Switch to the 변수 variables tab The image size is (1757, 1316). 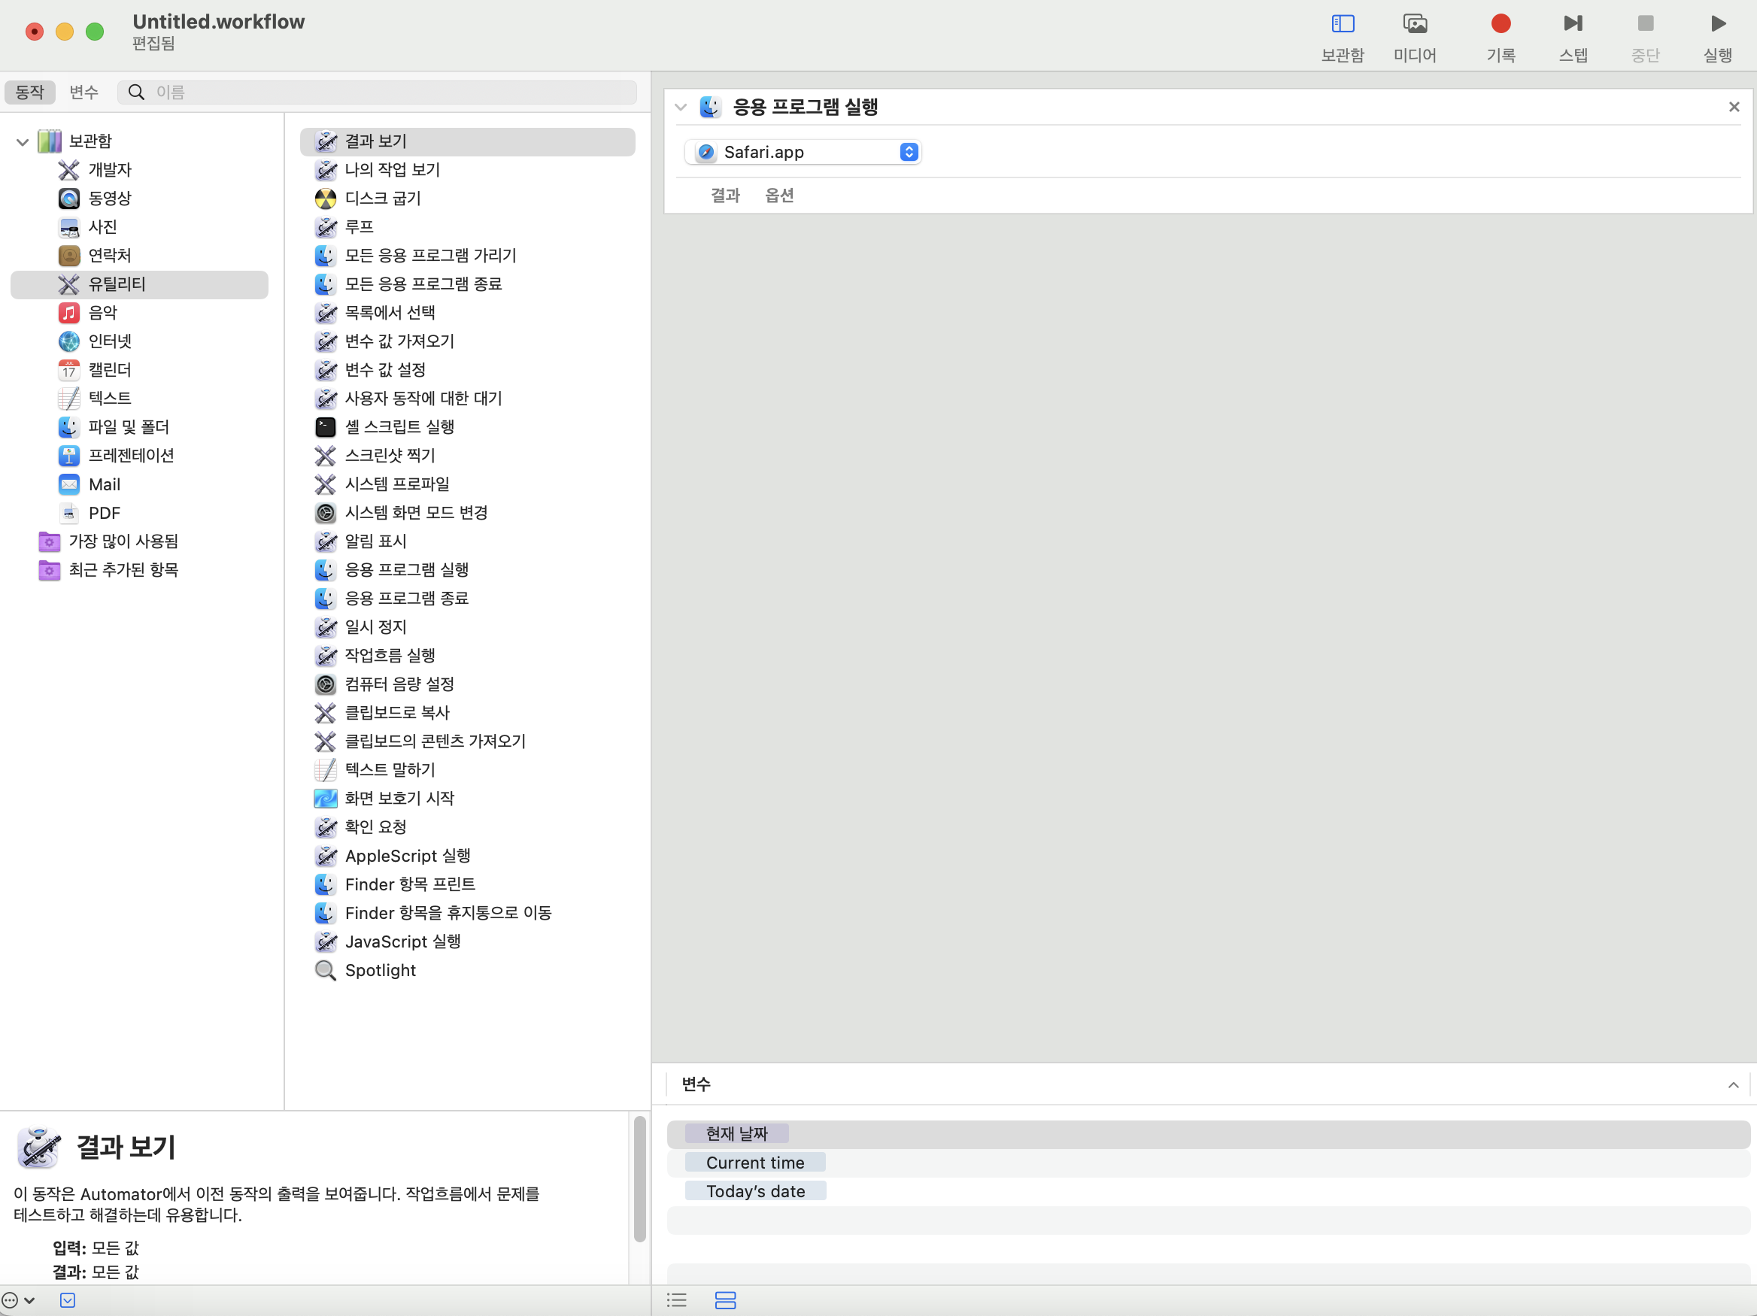83,92
